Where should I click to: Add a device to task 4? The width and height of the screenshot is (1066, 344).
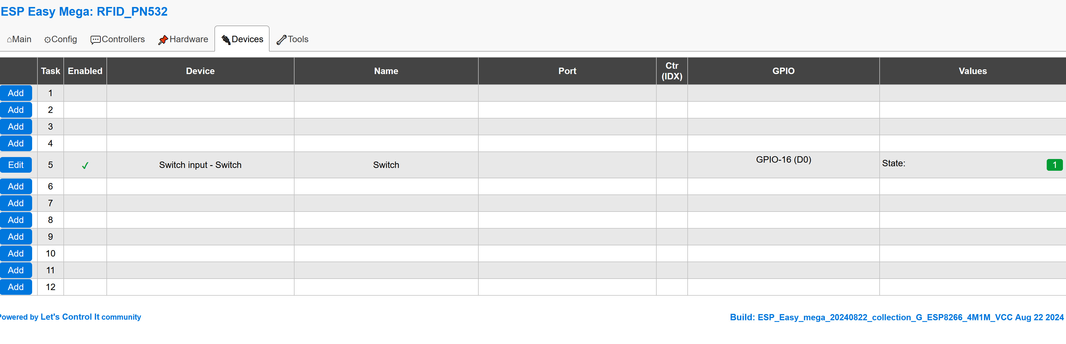tap(16, 143)
